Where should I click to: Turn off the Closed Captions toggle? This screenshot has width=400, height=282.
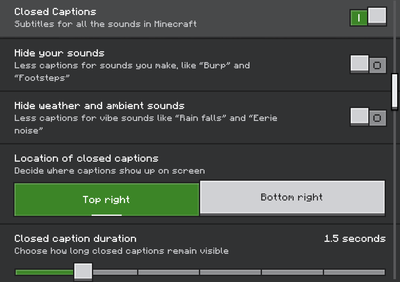368,17
